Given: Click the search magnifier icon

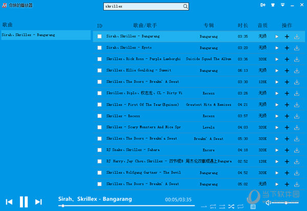Looking at the screenshot, I should [185, 7].
